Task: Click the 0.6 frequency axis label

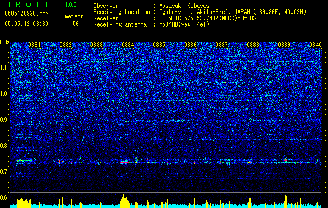Action: click(x=5, y=198)
